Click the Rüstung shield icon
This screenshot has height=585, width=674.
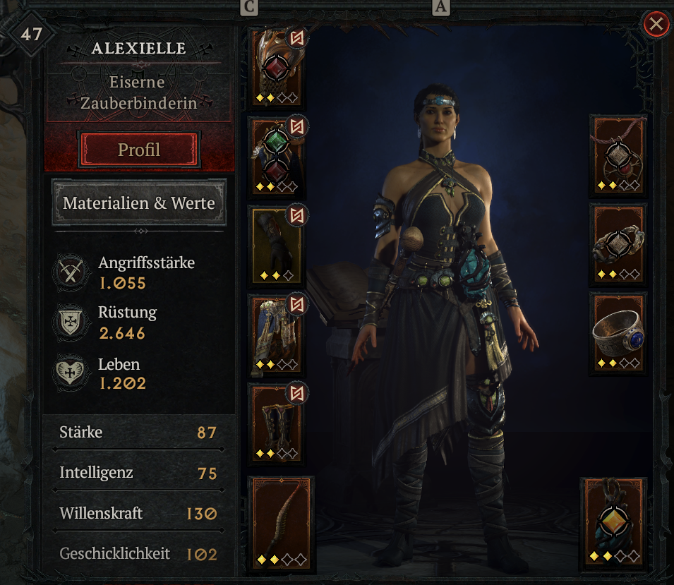(x=71, y=322)
